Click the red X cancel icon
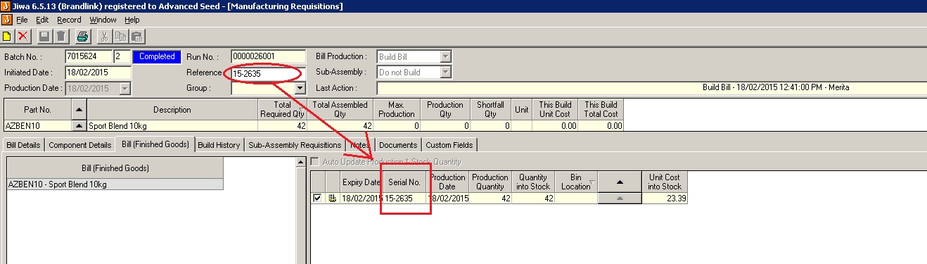927x264 pixels. 23,36
